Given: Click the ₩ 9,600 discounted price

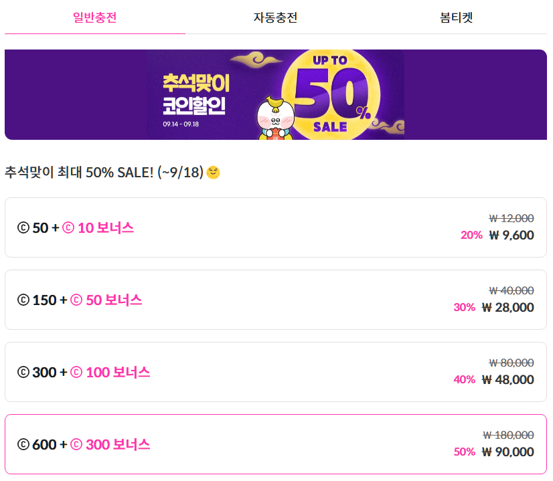Looking at the screenshot, I should pyautogui.click(x=511, y=235).
